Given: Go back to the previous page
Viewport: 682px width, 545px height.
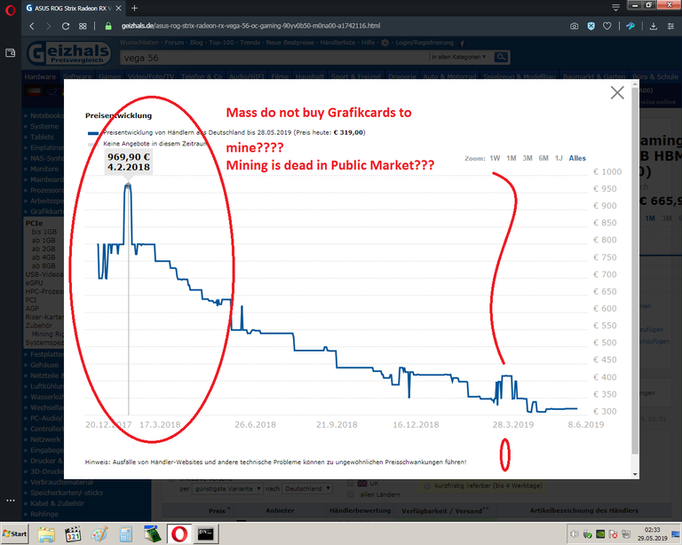Looking at the screenshot, I should point(32,26).
